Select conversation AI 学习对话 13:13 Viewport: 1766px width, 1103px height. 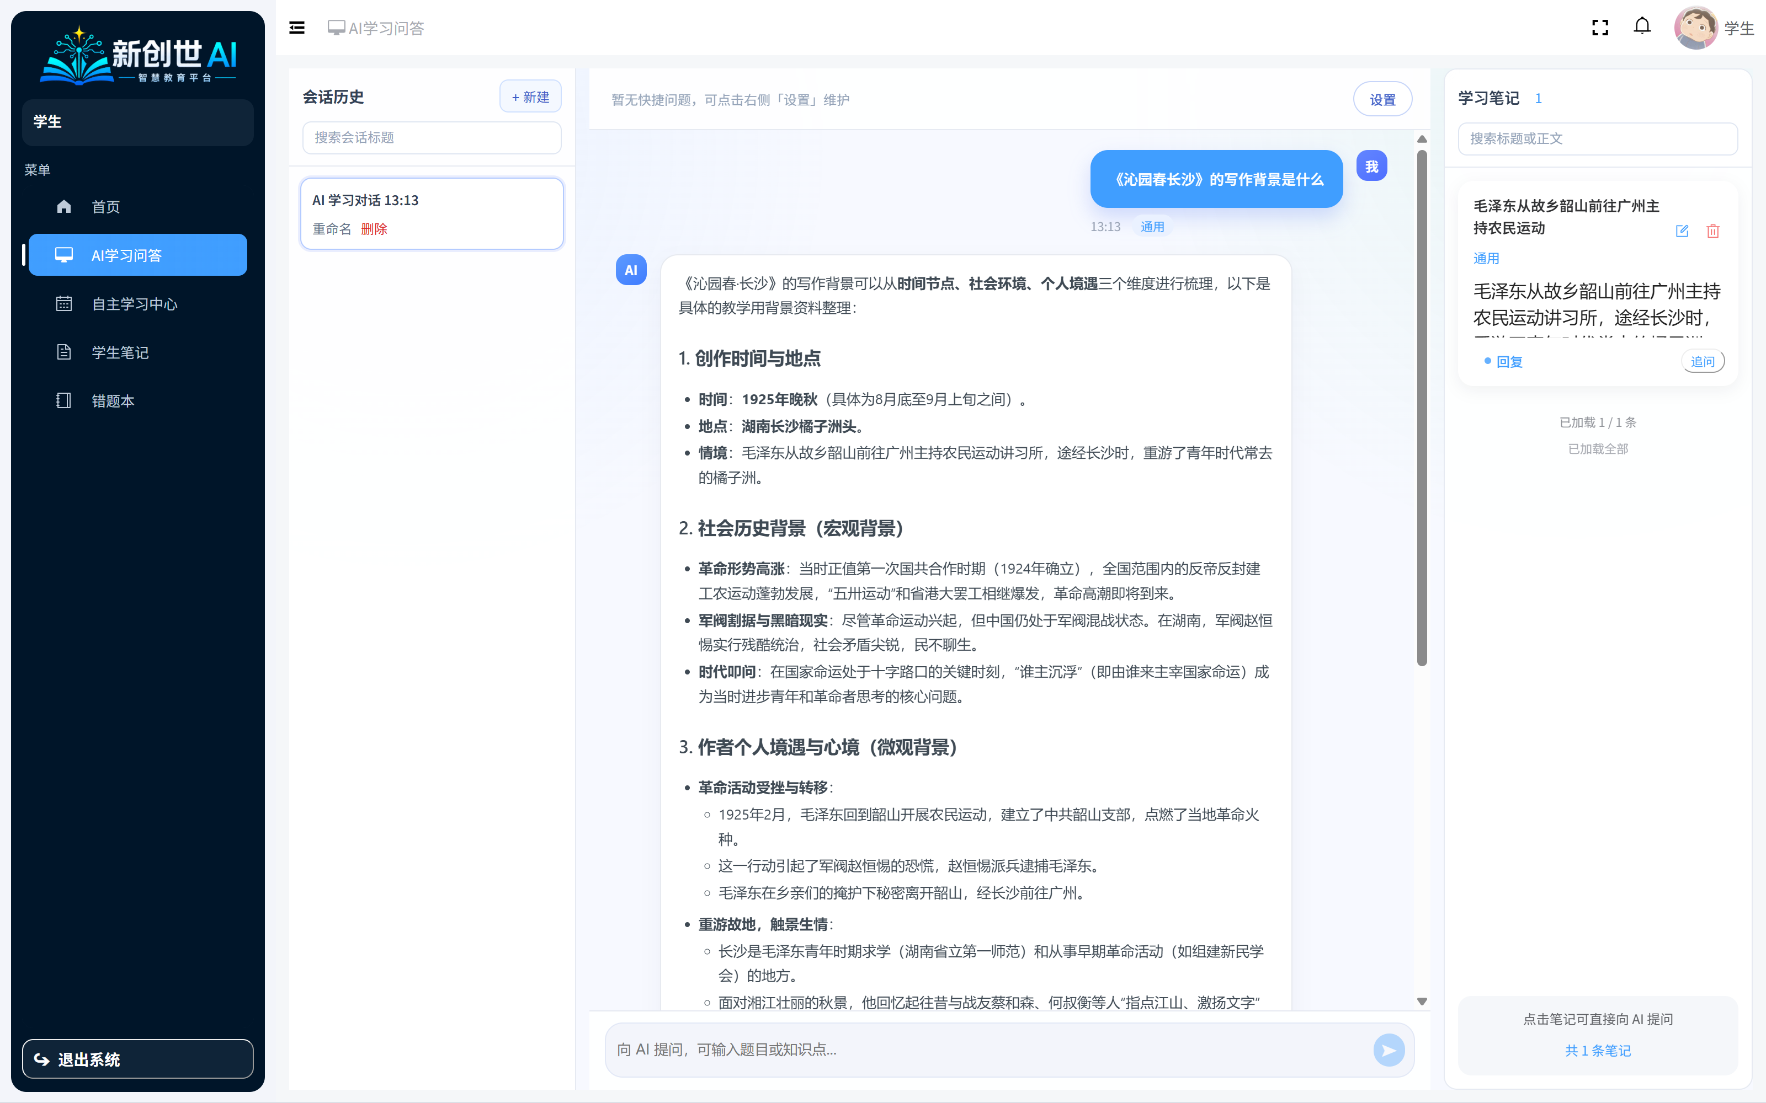(x=432, y=213)
